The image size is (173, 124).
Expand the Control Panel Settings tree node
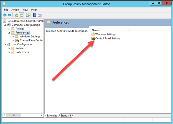[13, 41]
